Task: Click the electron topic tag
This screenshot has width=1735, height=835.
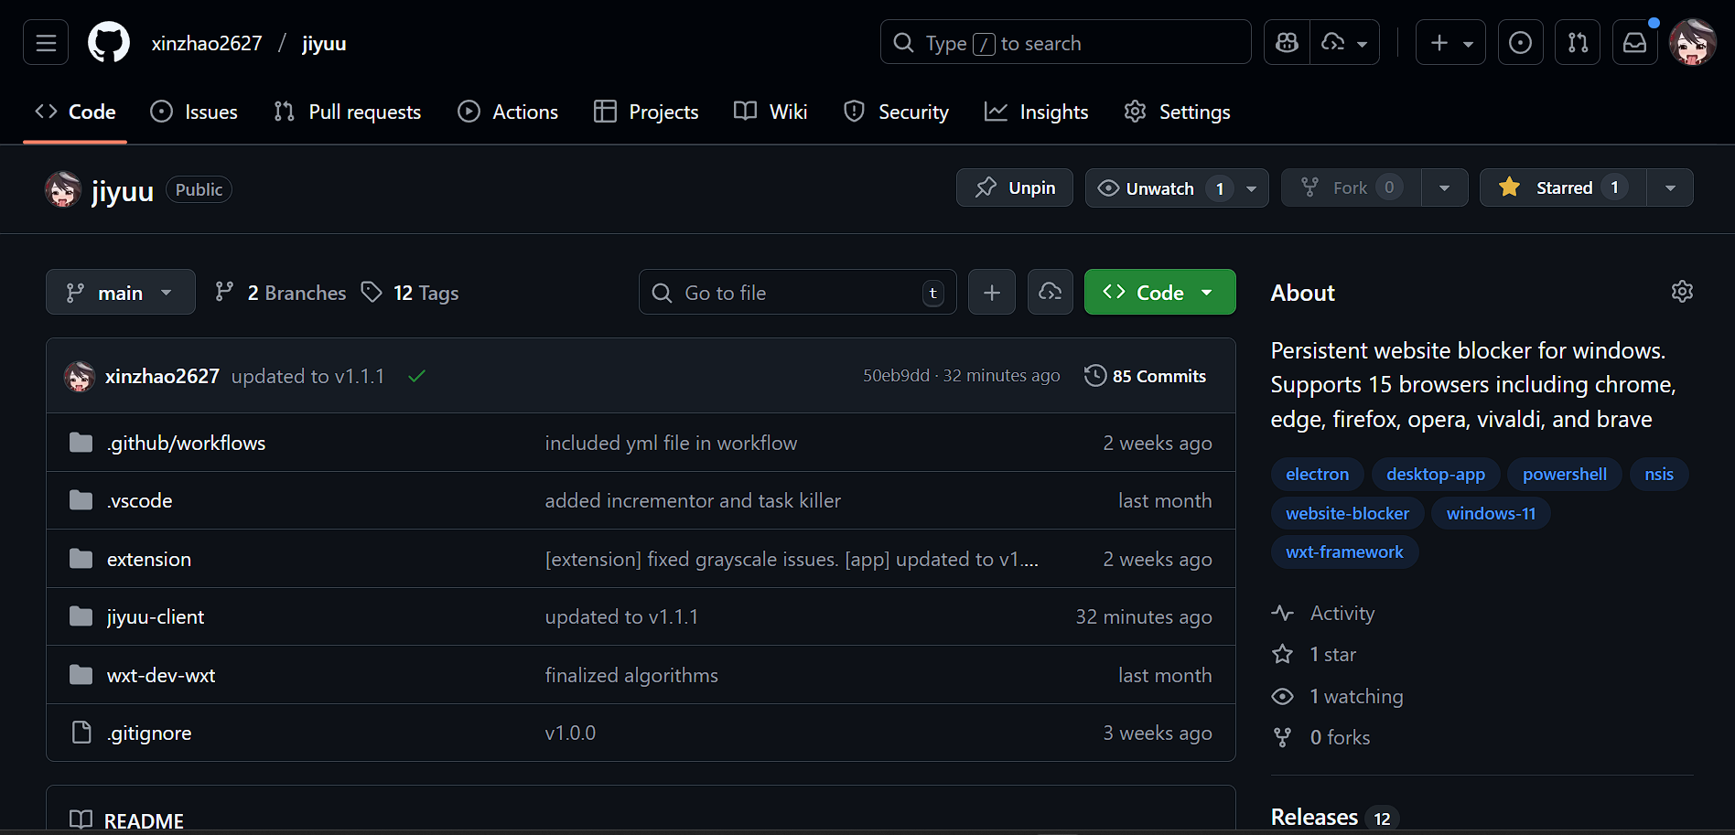Action: (1317, 475)
